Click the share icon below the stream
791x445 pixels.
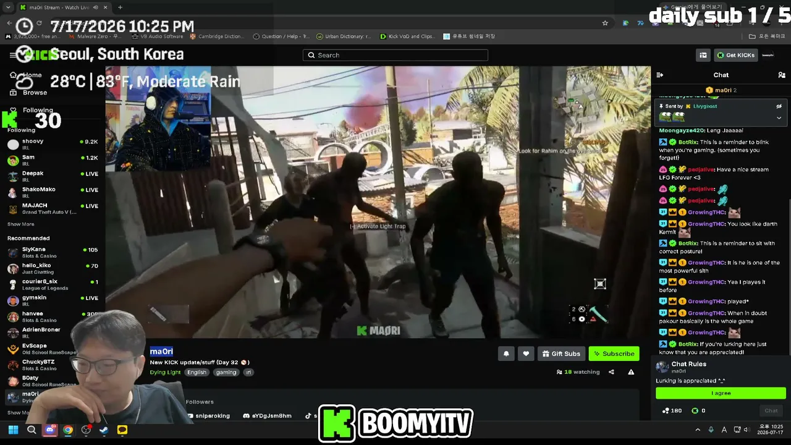pos(611,372)
